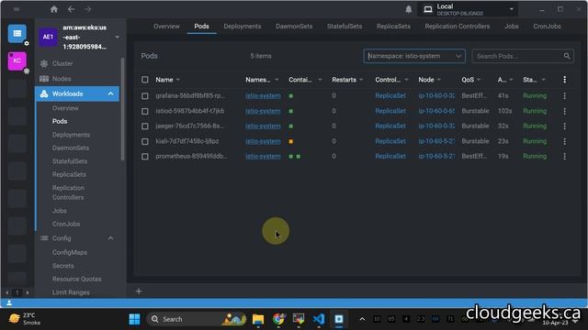Check the kiali pod row checkbox
This screenshot has width=588, height=330.
[x=145, y=142]
